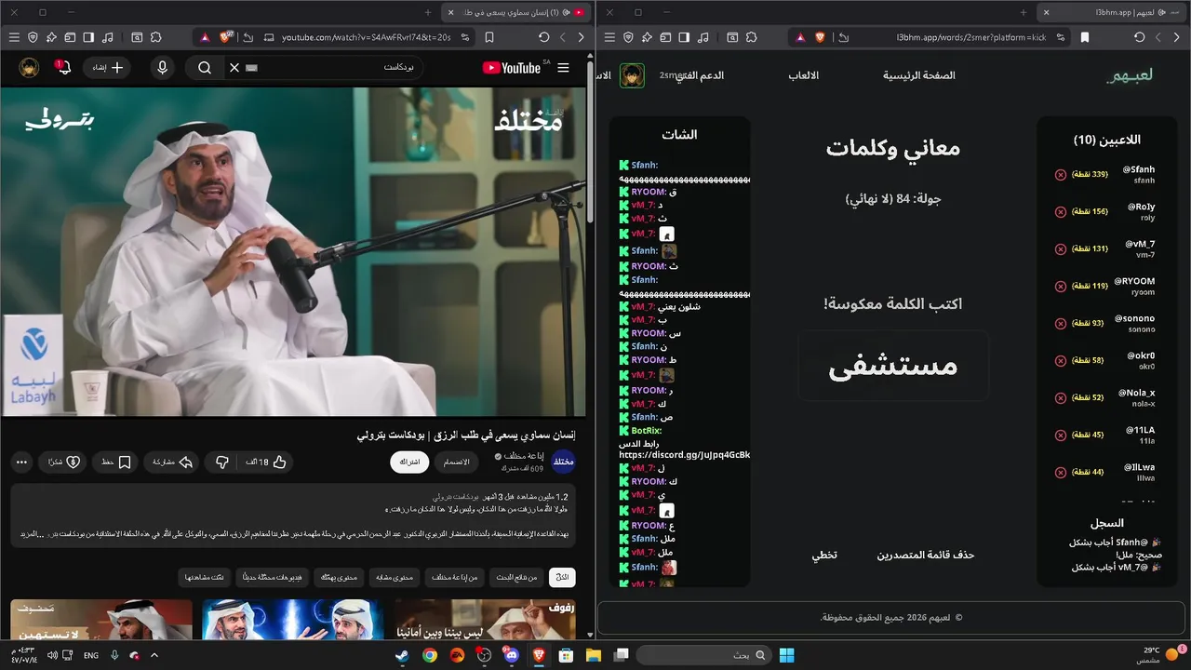Open extensions puzzle icon in left browser

point(155,37)
